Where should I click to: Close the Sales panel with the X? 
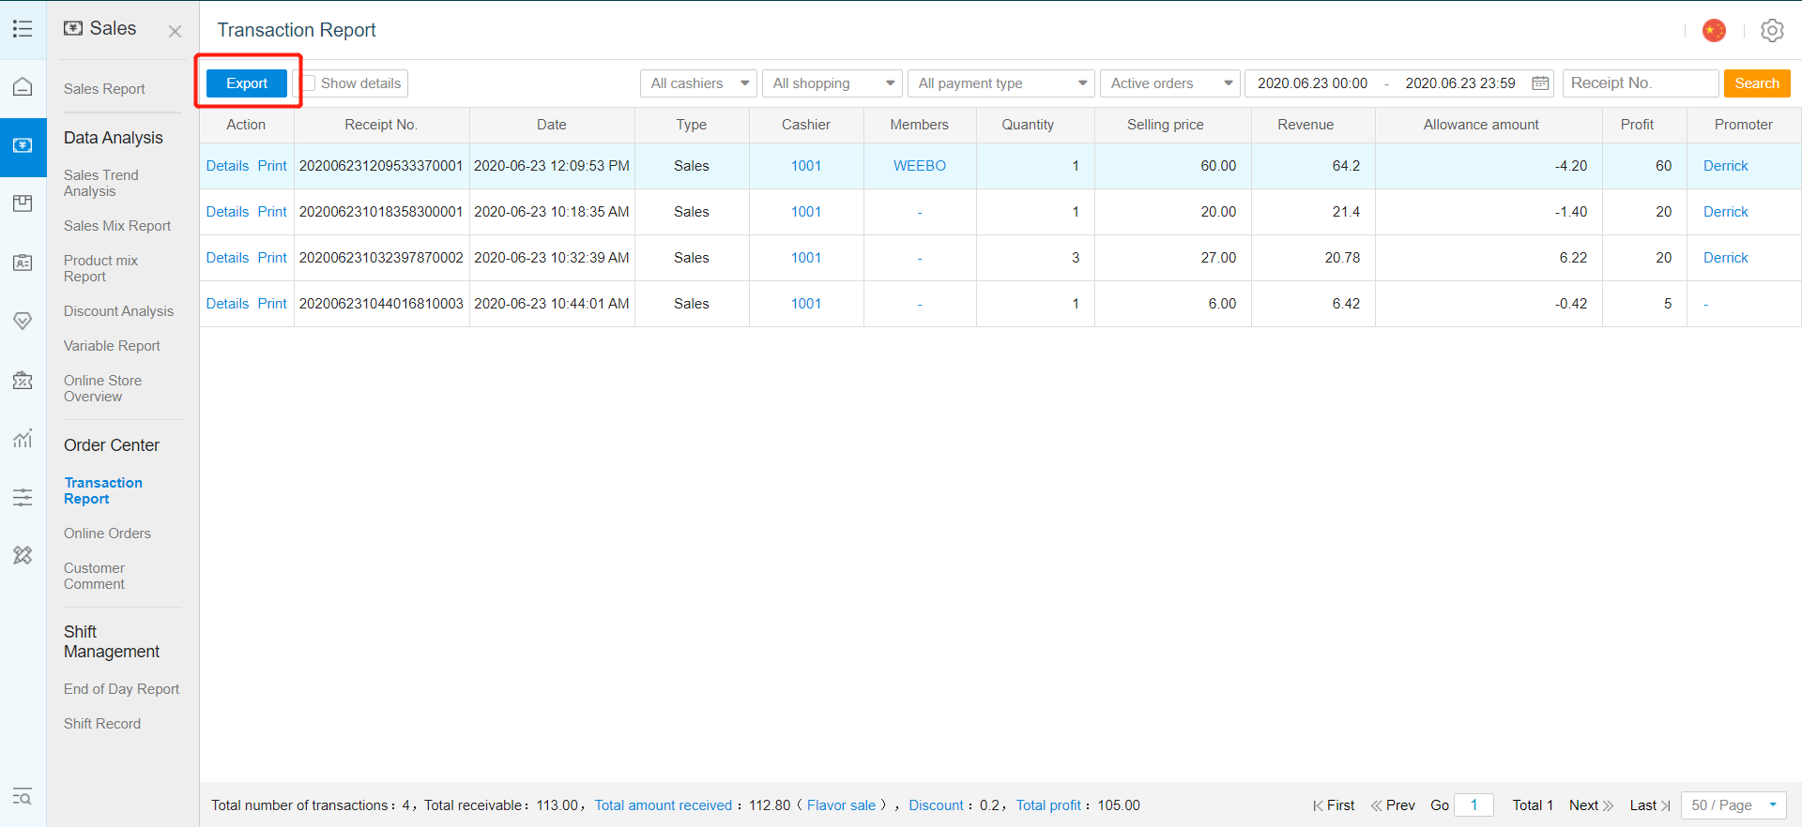pyautogui.click(x=175, y=31)
